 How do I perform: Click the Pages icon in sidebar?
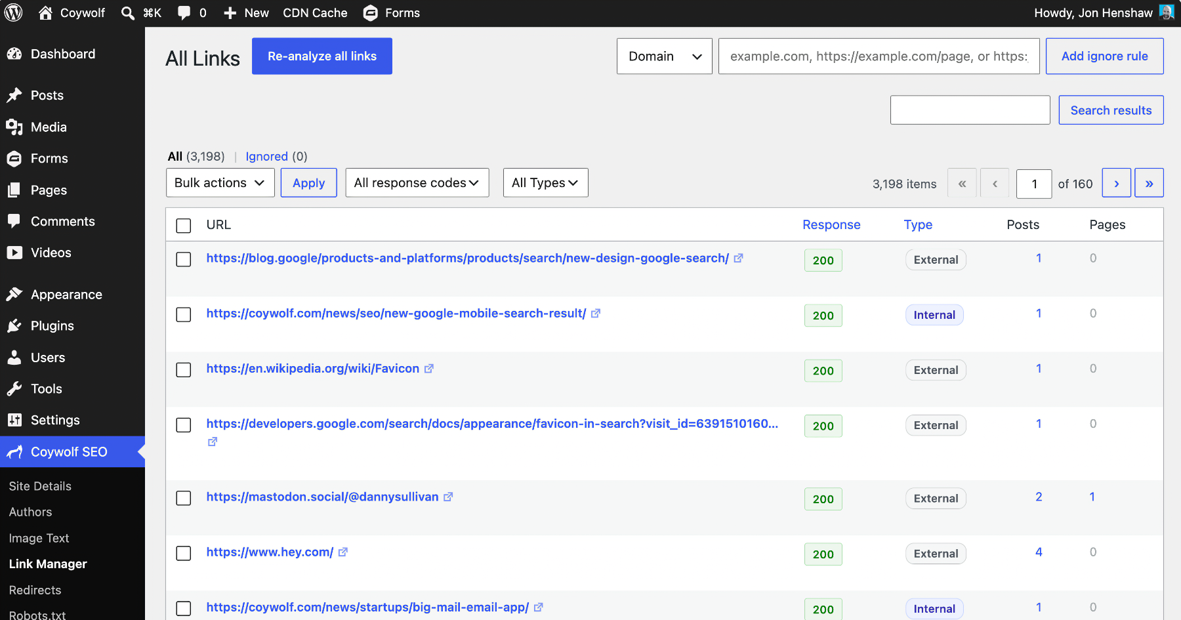coord(14,190)
